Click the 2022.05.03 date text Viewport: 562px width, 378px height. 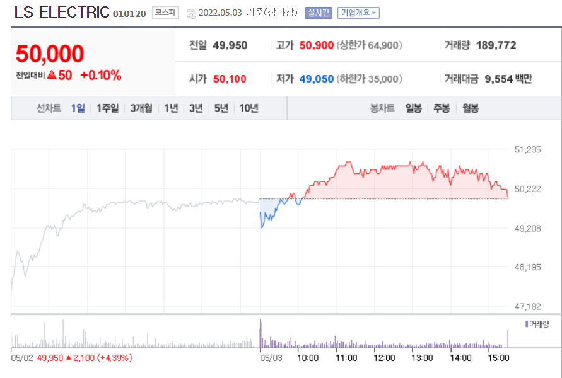(x=220, y=13)
